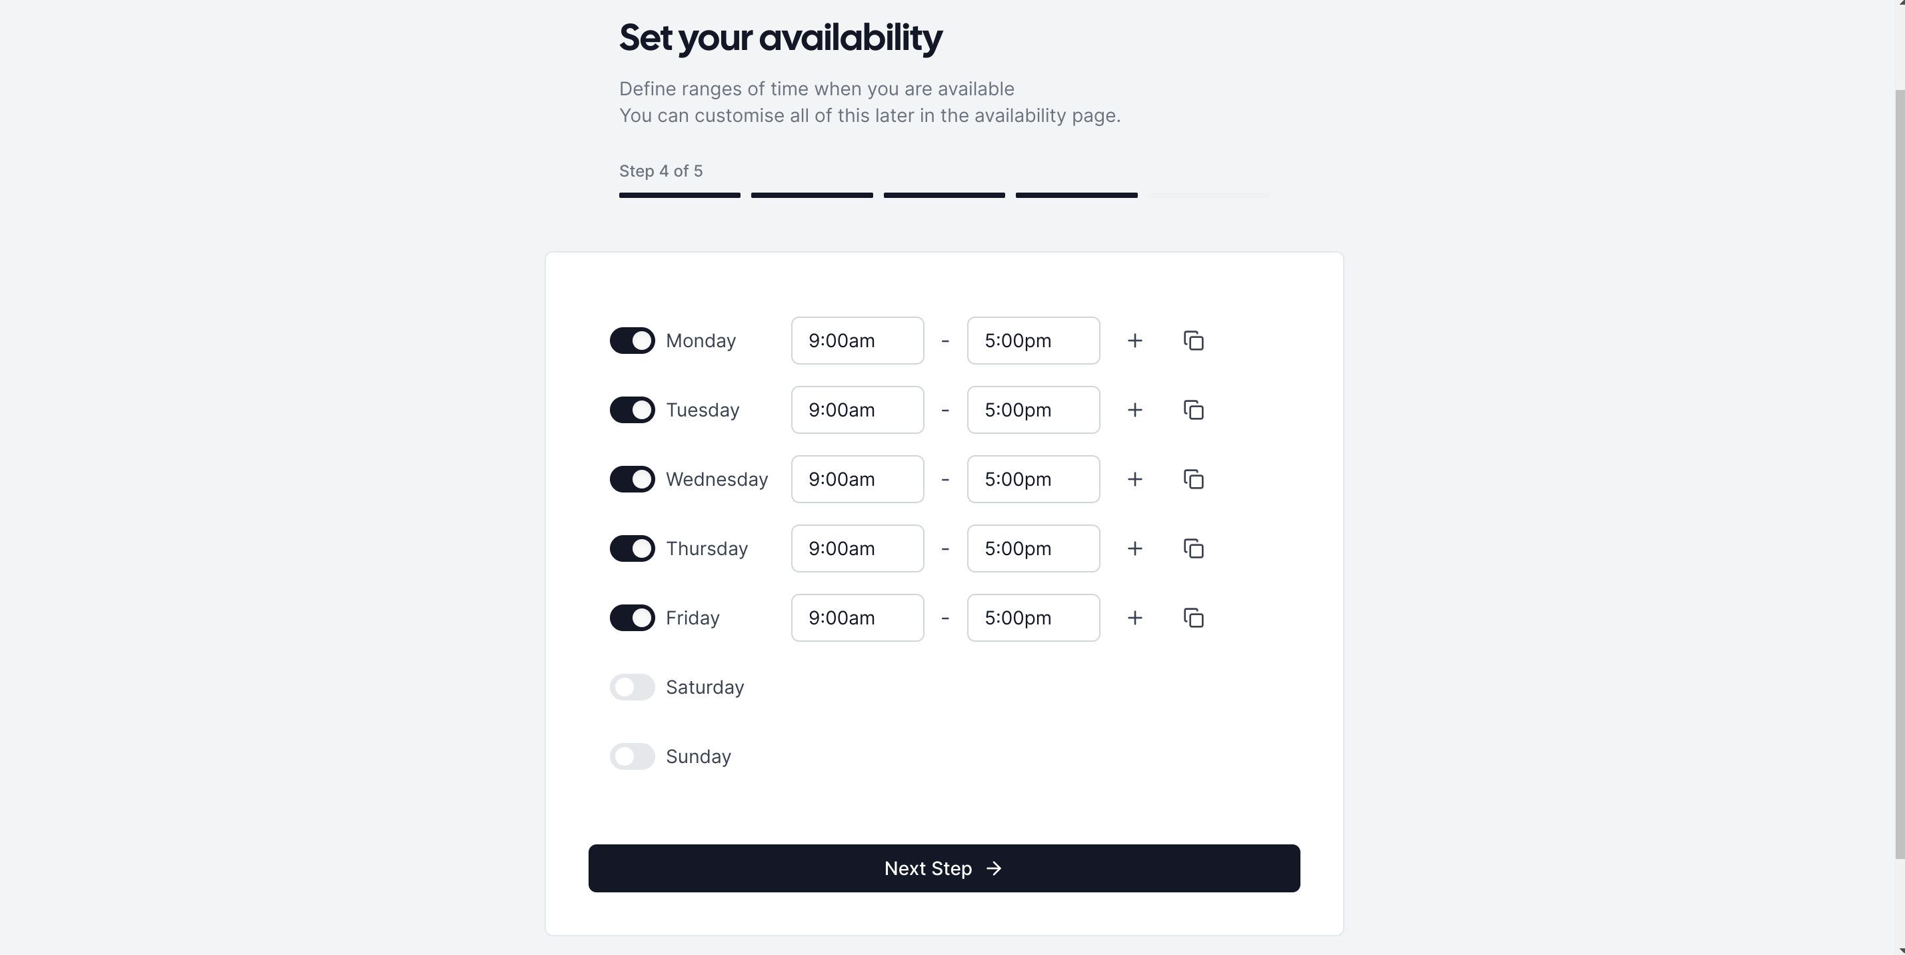This screenshot has height=955, width=1905.
Task: Enable Sunday availability toggle
Action: 632,755
